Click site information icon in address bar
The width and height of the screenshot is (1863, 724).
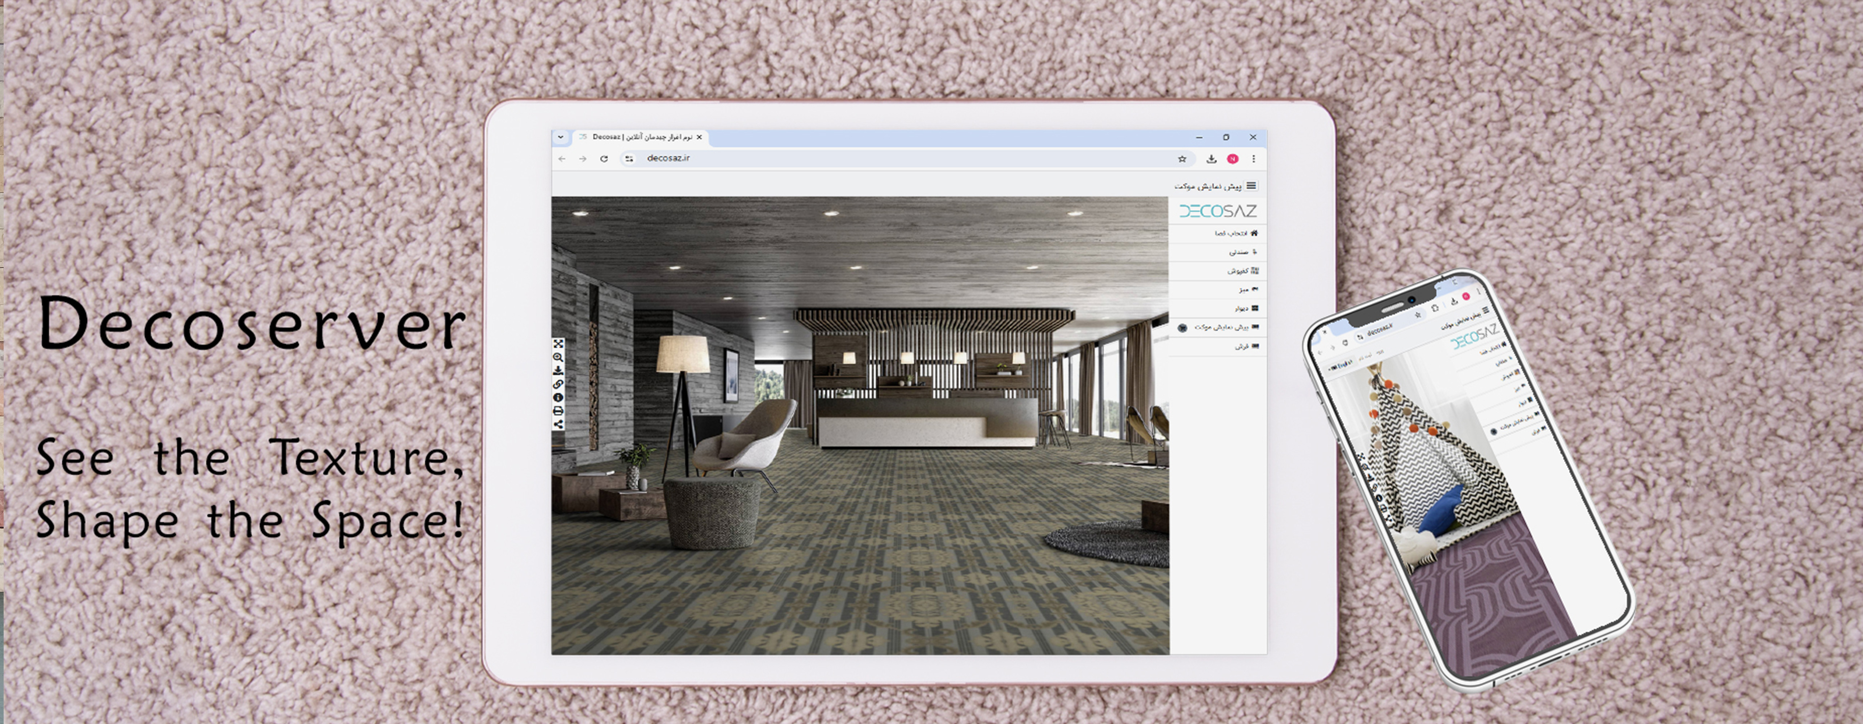tap(630, 159)
